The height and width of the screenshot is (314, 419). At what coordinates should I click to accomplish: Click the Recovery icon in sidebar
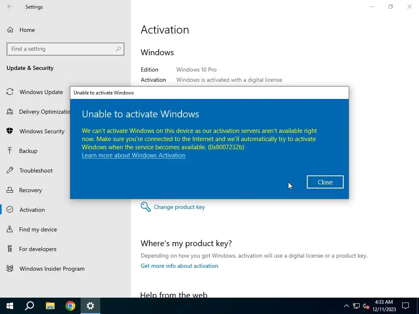pyautogui.click(x=10, y=190)
